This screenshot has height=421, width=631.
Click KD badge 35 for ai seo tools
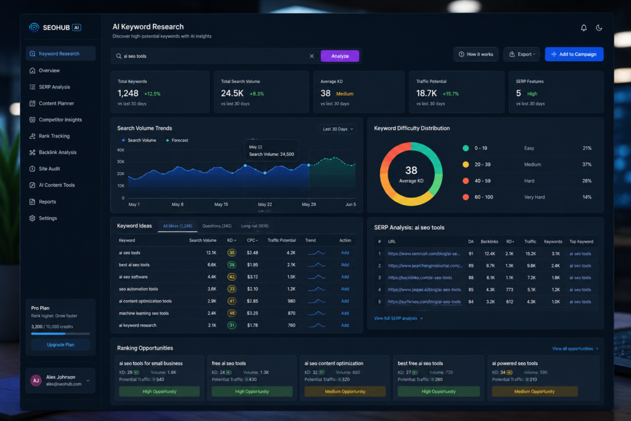click(x=232, y=253)
